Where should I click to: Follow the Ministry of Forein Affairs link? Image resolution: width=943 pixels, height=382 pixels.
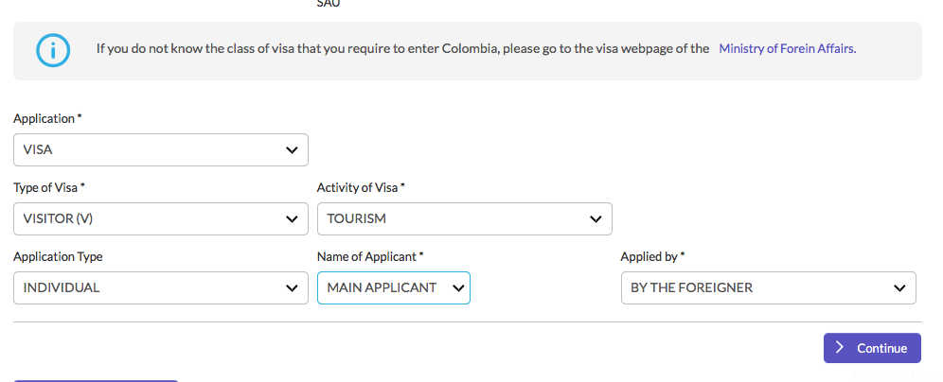pyautogui.click(x=787, y=48)
